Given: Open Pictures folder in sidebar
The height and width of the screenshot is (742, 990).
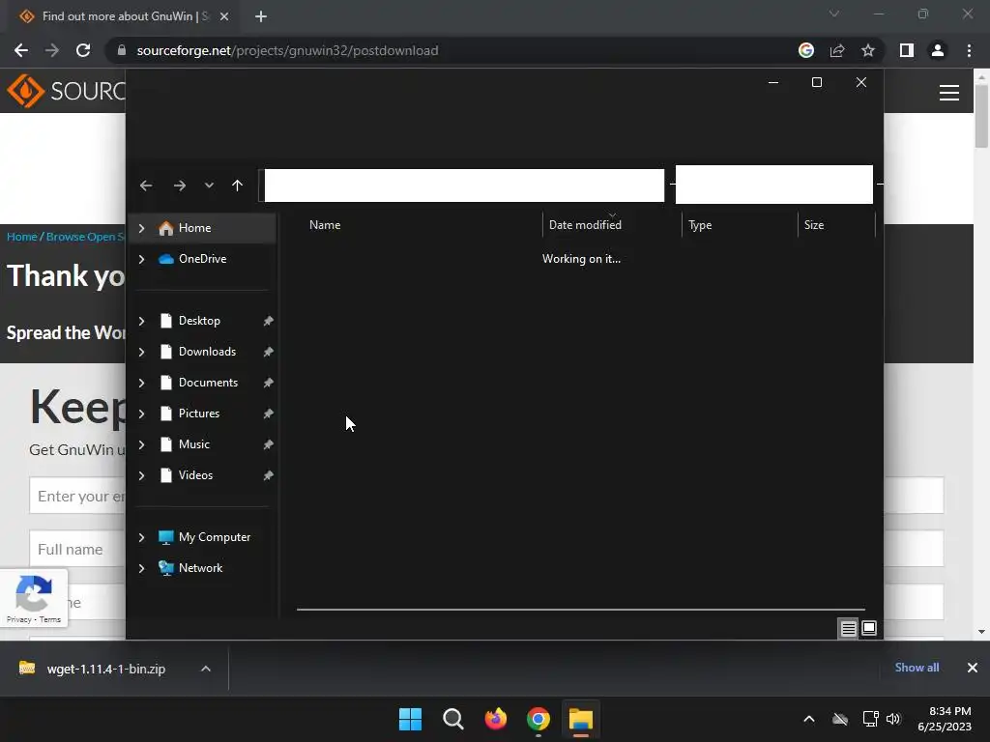Looking at the screenshot, I should pyautogui.click(x=202, y=414).
